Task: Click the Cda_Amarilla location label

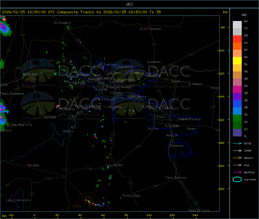Action: click(x=22, y=125)
